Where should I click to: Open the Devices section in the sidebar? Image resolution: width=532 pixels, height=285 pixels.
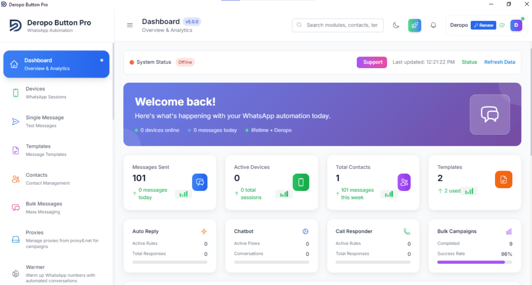[x=56, y=93]
